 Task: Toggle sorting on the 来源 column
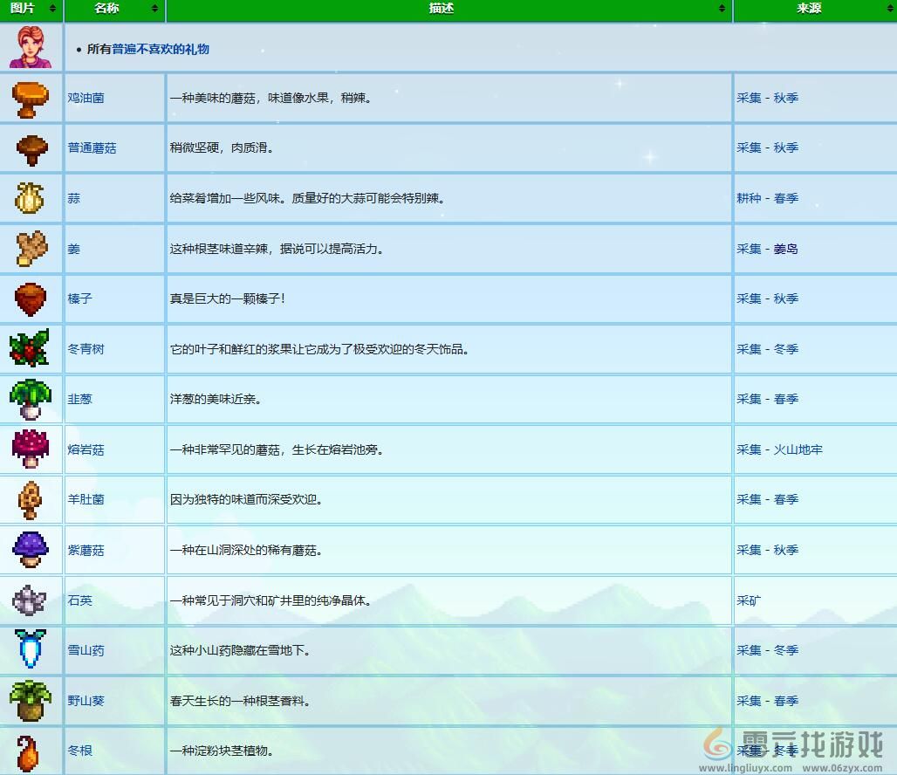tap(887, 10)
